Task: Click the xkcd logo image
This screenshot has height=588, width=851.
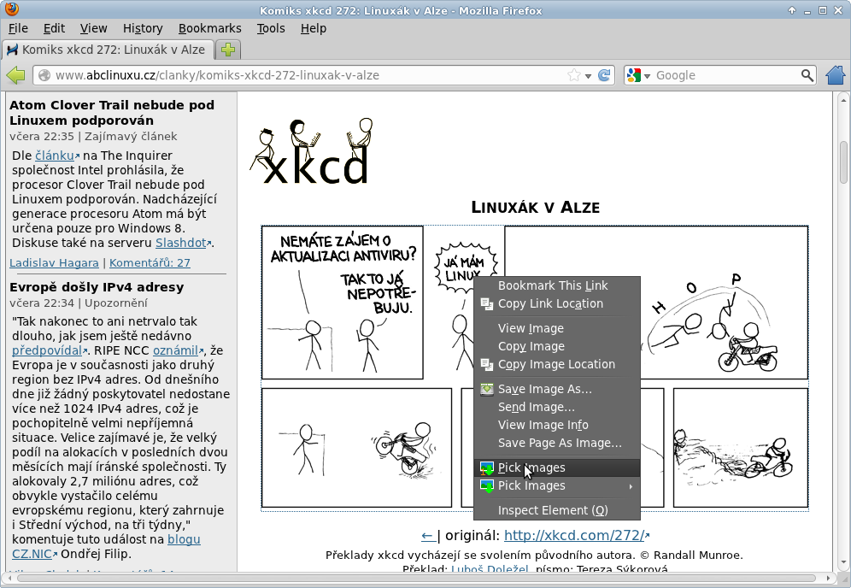Action: coord(312,151)
